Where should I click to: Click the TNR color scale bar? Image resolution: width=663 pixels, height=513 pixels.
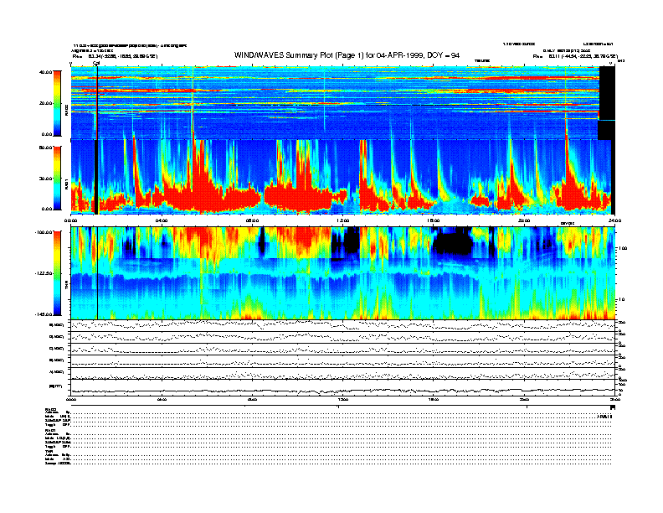(x=57, y=273)
